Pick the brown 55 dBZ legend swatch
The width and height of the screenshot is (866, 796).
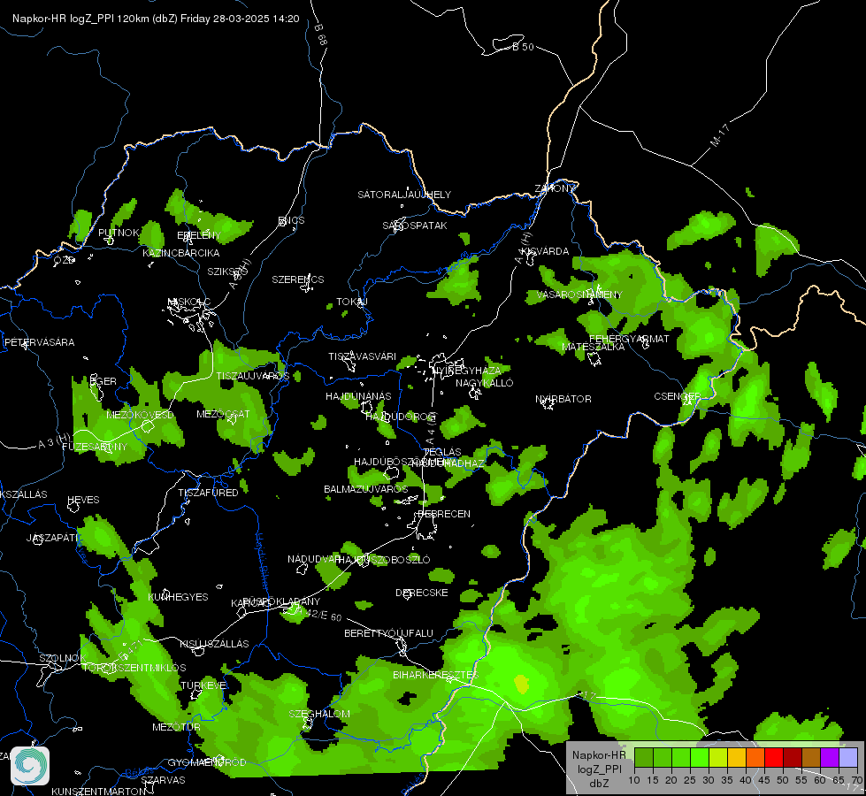[811, 757]
